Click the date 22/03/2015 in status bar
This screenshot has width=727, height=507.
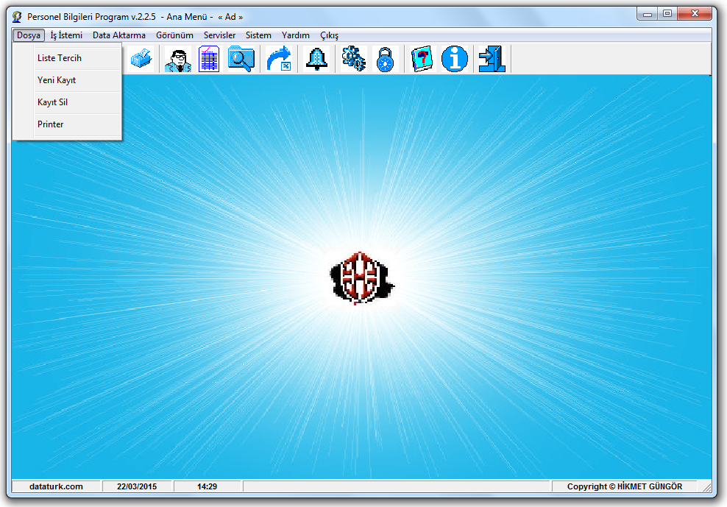pos(137,486)
